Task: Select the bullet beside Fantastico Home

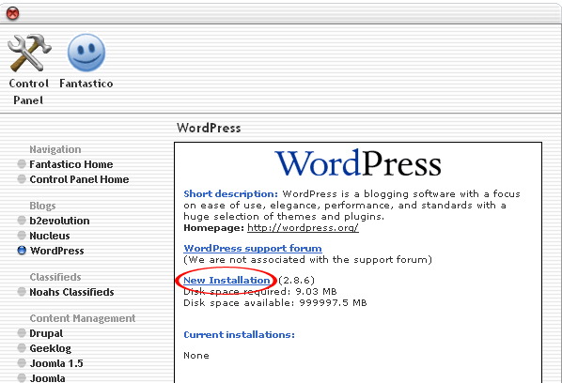Action: click(22, 164)
